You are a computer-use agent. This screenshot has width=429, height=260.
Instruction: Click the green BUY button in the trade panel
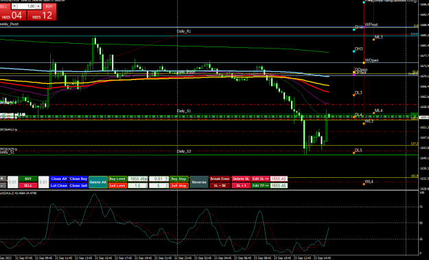pyautogui.click(x=28, y=179)
